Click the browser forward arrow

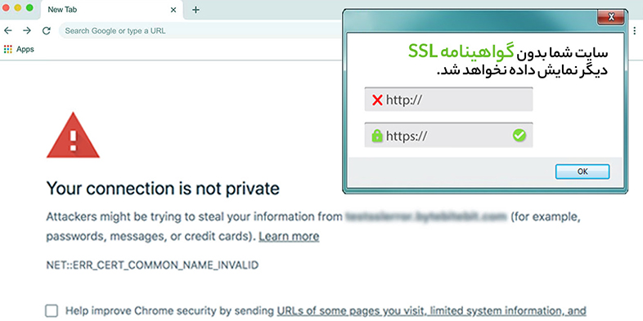point(27,31)
